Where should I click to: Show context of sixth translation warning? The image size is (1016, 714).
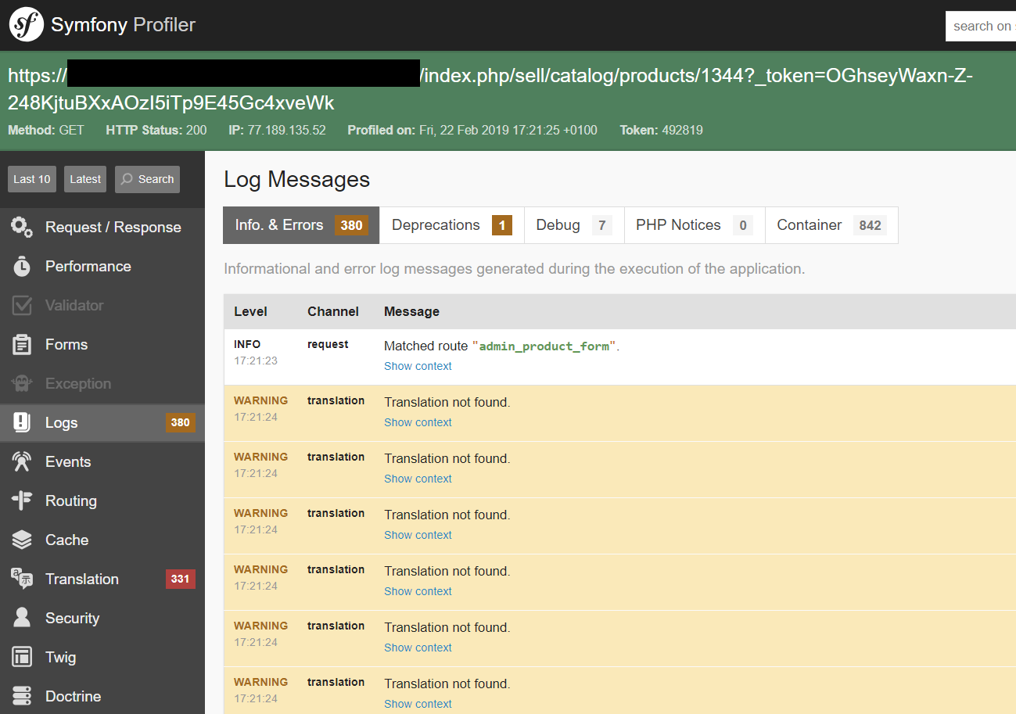pyautogui.click(x=418, y=704)
